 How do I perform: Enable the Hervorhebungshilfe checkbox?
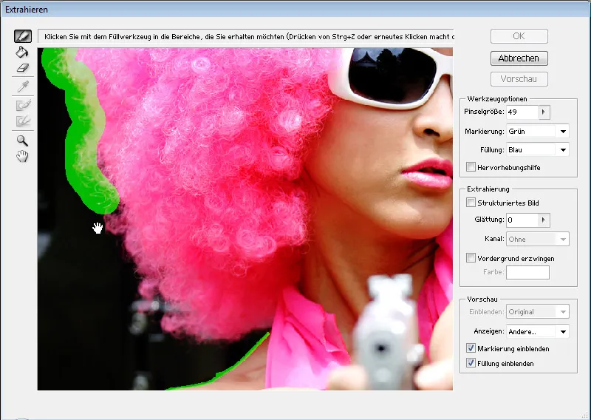(471, 167)
